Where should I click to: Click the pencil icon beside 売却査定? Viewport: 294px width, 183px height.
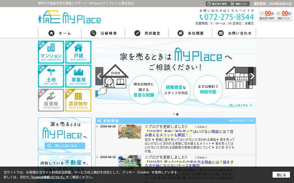pos(137,33)
